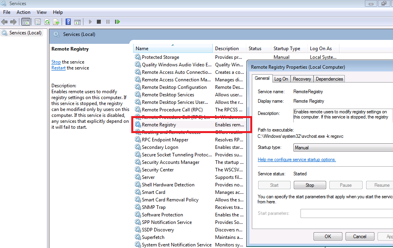This screenshot has height=248, width=393.
Task: Open the blue Help question mark icon
Action: (x=68, y=22)
